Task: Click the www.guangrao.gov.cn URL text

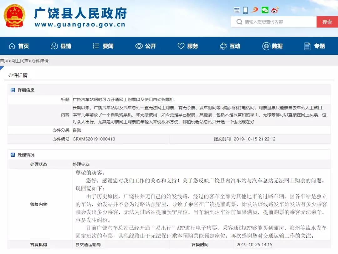Action: click(x=80, y=24)
